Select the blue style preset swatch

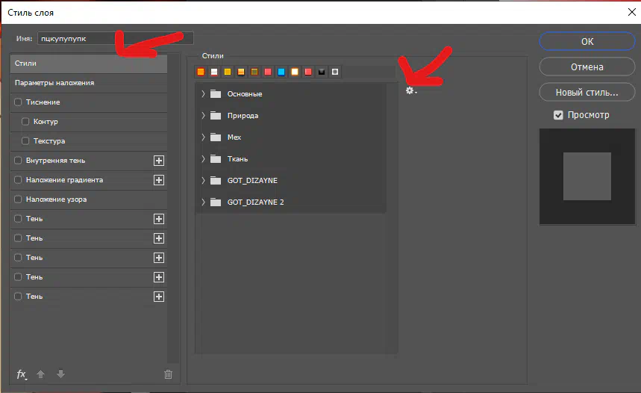point(281,72)
